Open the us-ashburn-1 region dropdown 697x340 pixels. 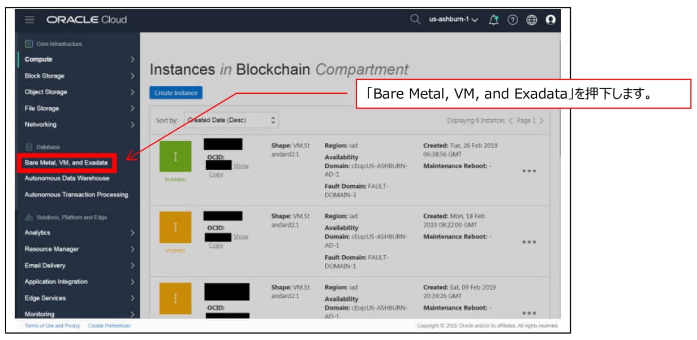(x=454, y=20)
